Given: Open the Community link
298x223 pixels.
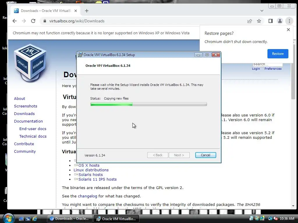Looking at the screenshot, I should 25,152.
